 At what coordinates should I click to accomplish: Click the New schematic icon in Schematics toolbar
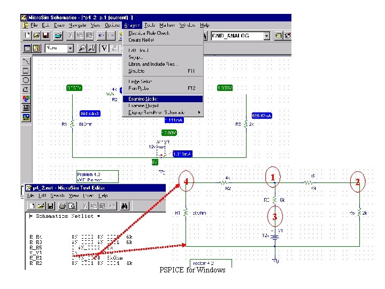pyautogui.click(x=27, y=36)
